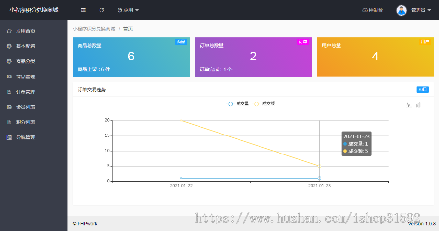439x231 pixels.
Task: Click the administrator avatar
Action: (x=401, y=10)
